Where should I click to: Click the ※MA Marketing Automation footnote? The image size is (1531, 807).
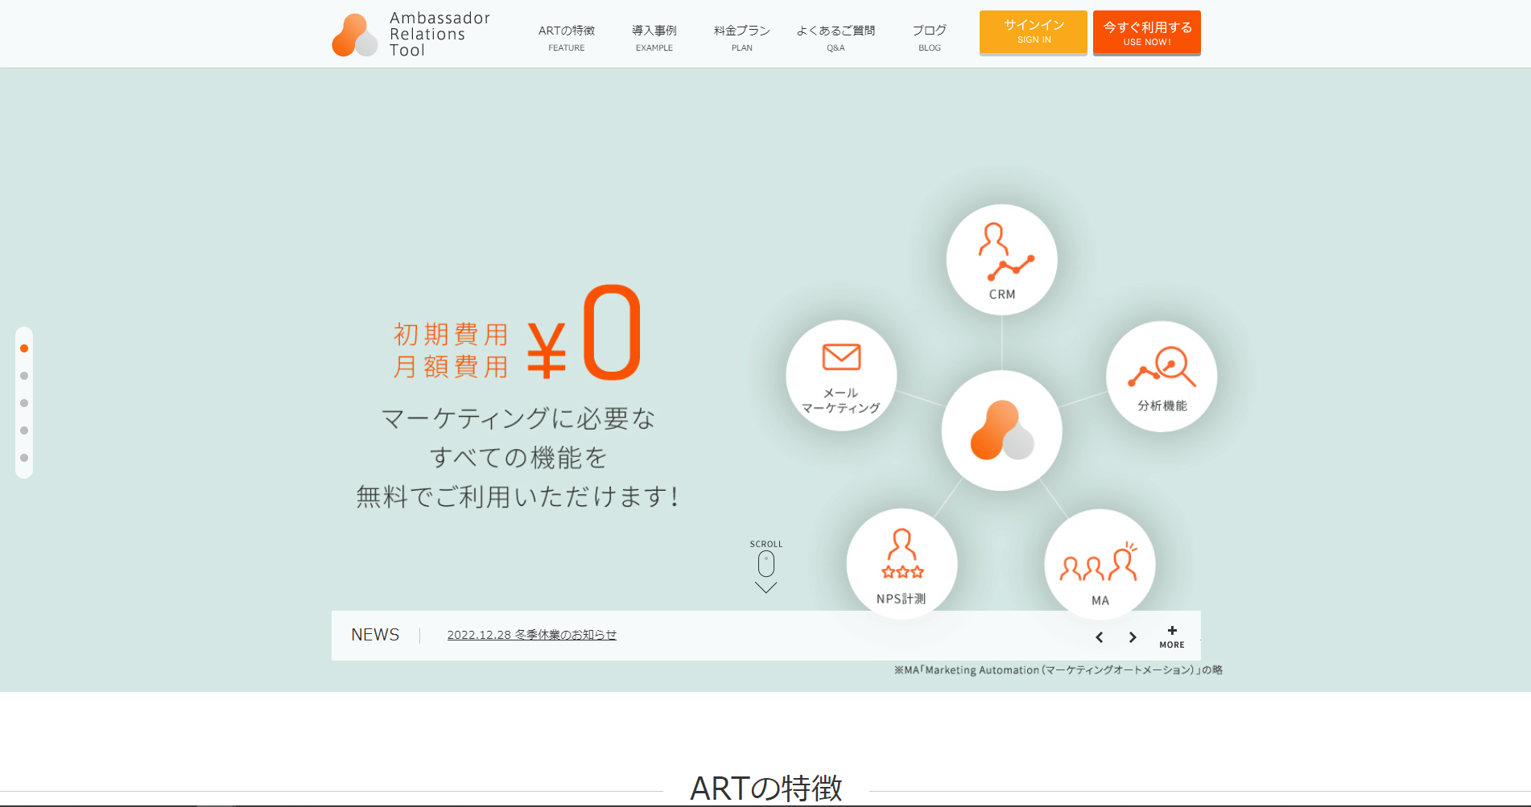click(x=1058, y=670)
